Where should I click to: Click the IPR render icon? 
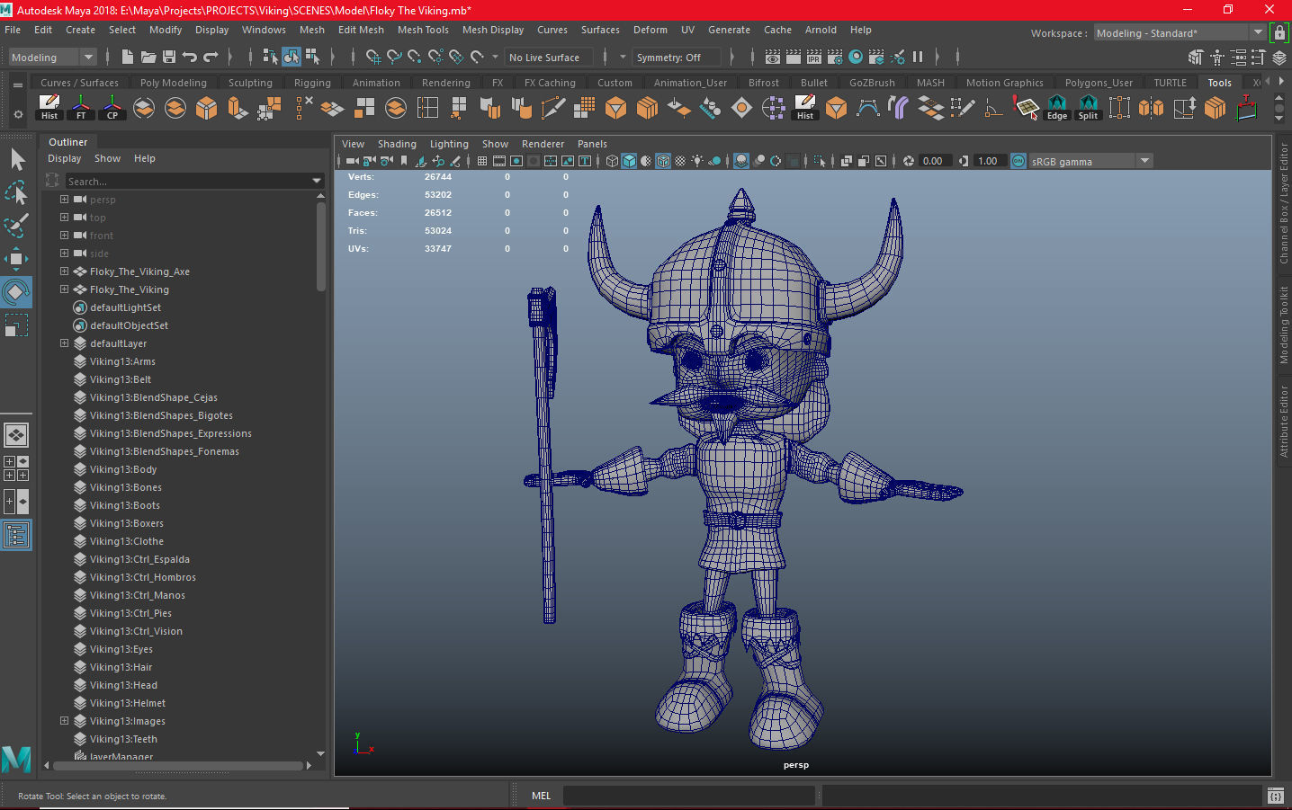click(x=814, y=57)
